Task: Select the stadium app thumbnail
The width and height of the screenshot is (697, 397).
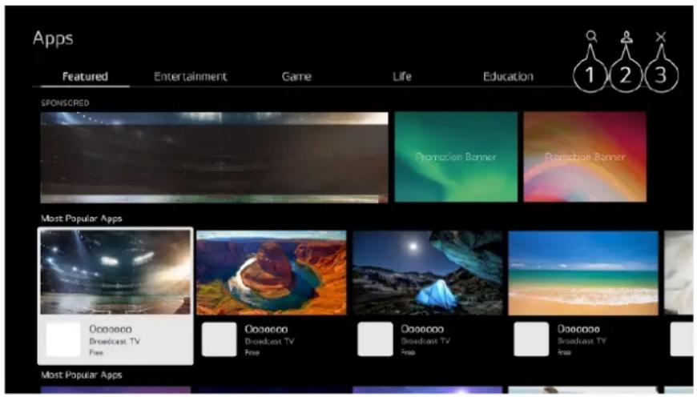Action: click(115, 272)
